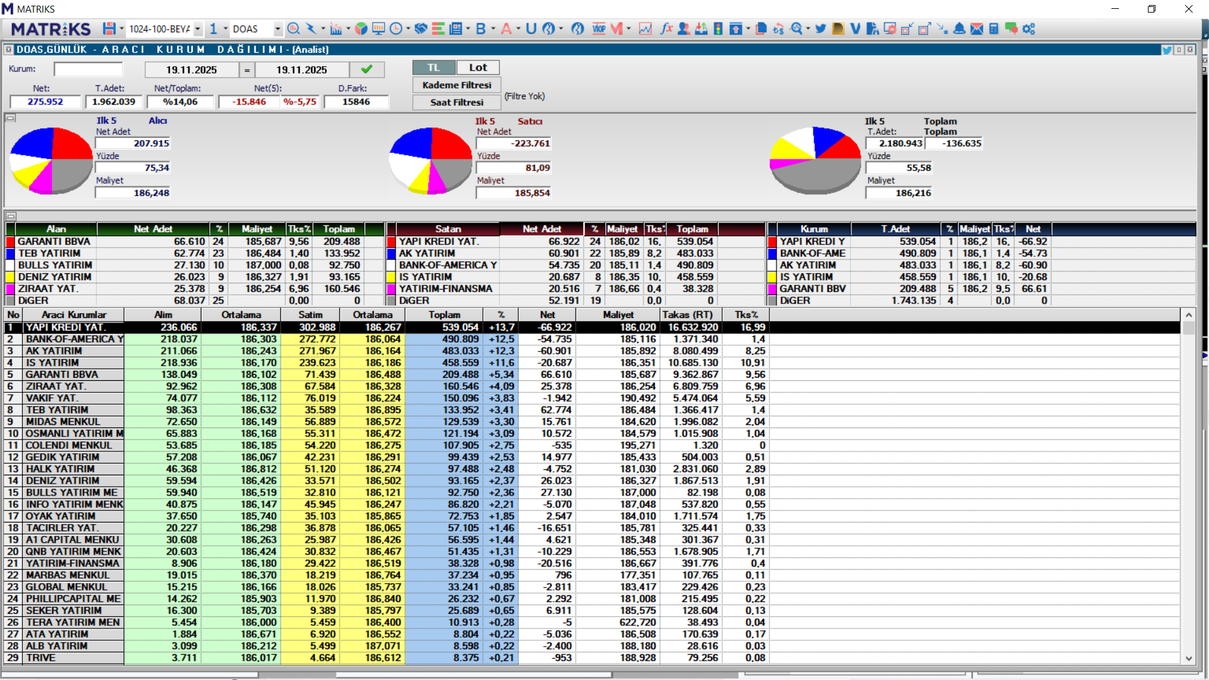The height and width of the screenshot is (680, 1209).
Task: Open the Twitter bird icon in the toolbar
Action: pyautogui.click(x=820, y=29)
